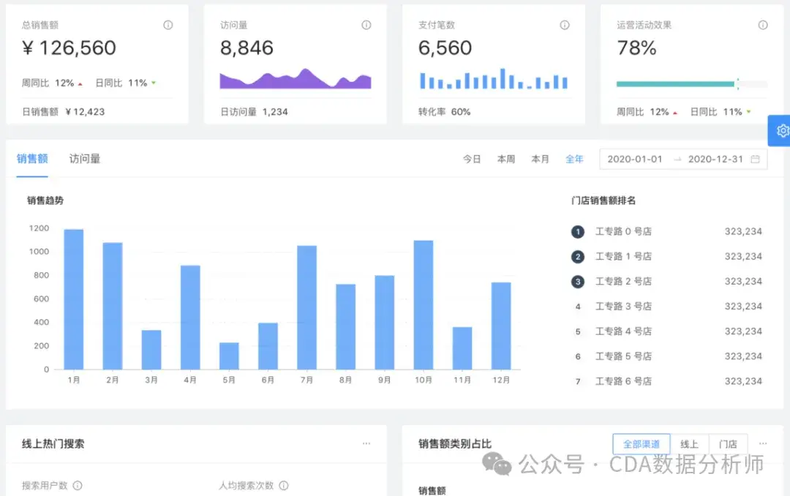Open more menu on 线上热门搜索 card

click(366, 443)
